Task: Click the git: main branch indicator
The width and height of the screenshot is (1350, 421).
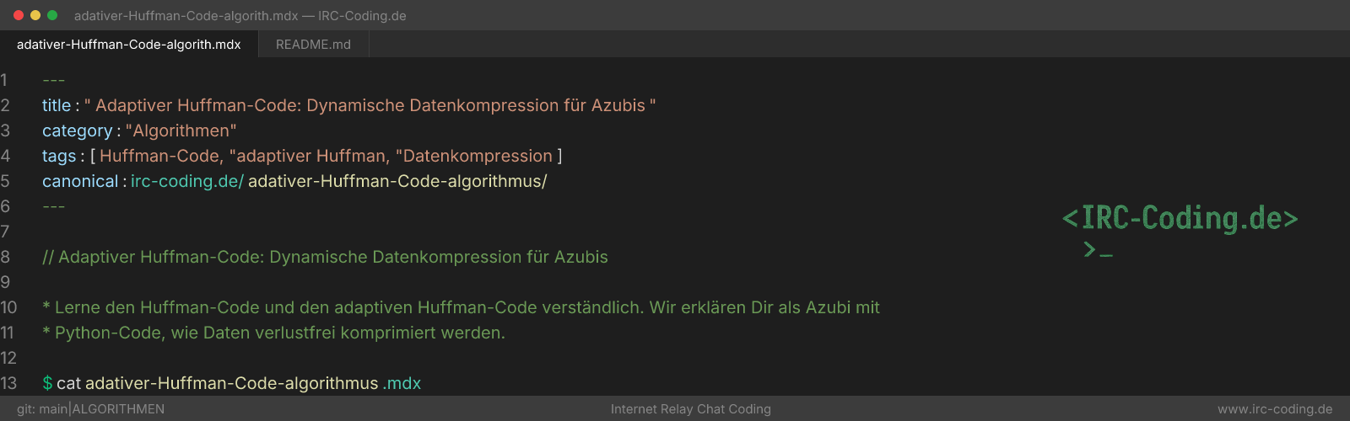Action: (42, 409)
